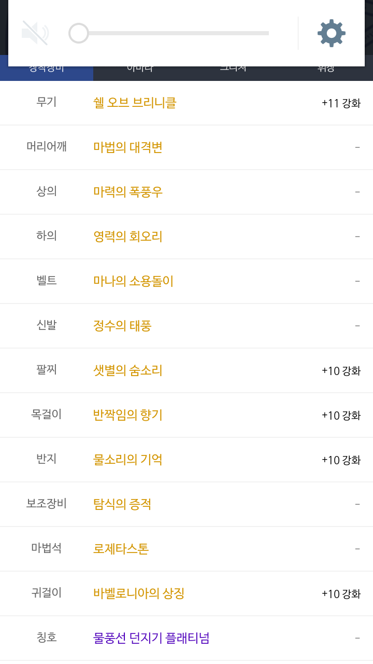This screenshot has width=373, height=664.
Task: Tap the muted speaker icon
Action: (35, 33)
